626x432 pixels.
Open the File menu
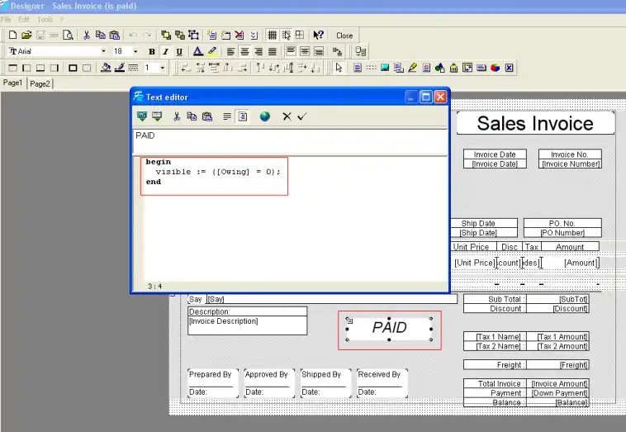point(6,20)
